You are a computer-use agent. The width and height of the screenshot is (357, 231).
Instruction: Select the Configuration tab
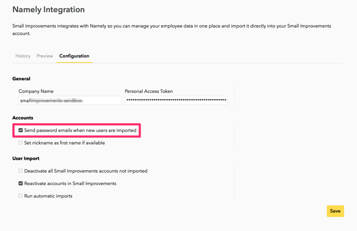(74, 56)
